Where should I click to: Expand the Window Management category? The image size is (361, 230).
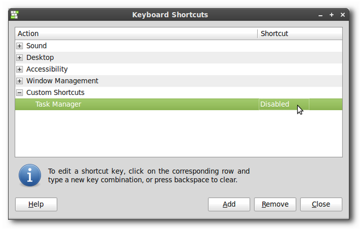click(x=20, y=81)
